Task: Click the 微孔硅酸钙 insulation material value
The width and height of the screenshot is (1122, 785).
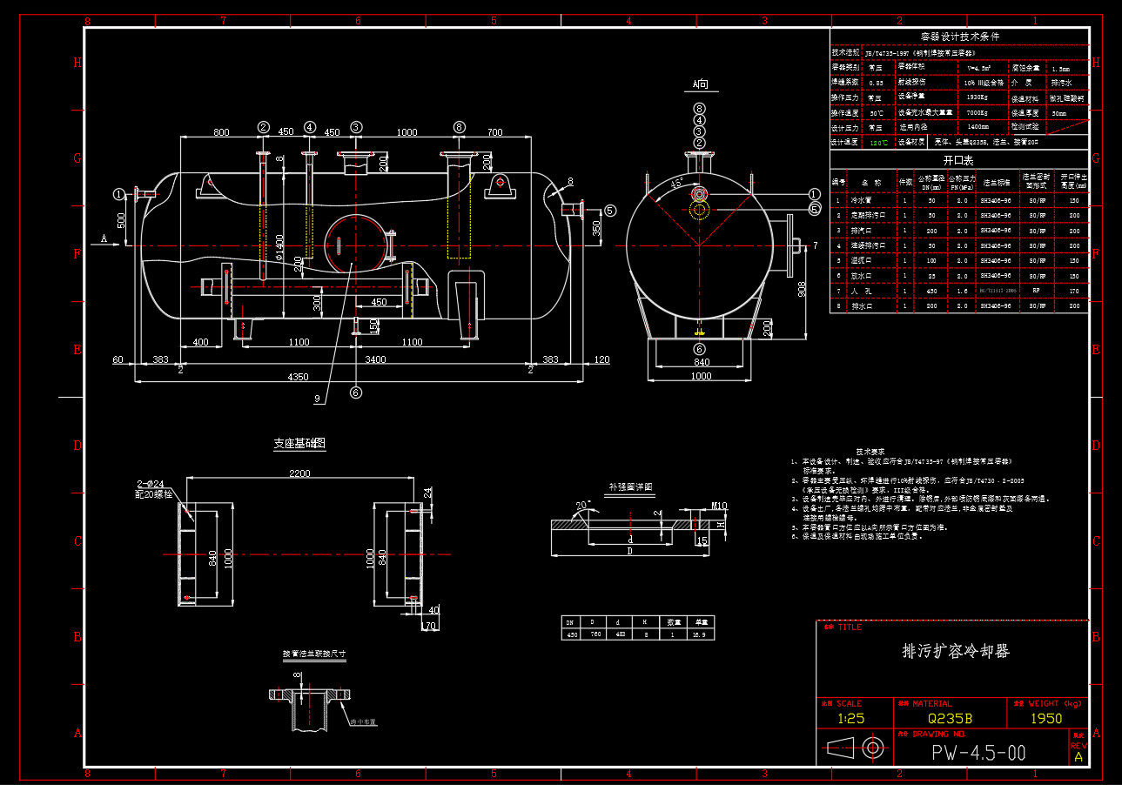Action: point(1067,97)
